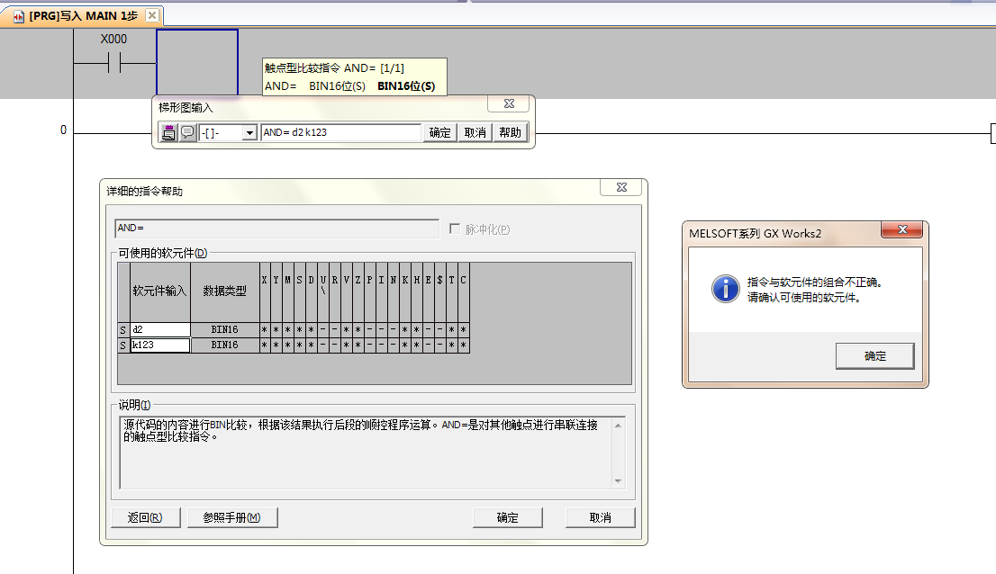Click the AND= d2 k123 instruction text field

coord(340,133)
